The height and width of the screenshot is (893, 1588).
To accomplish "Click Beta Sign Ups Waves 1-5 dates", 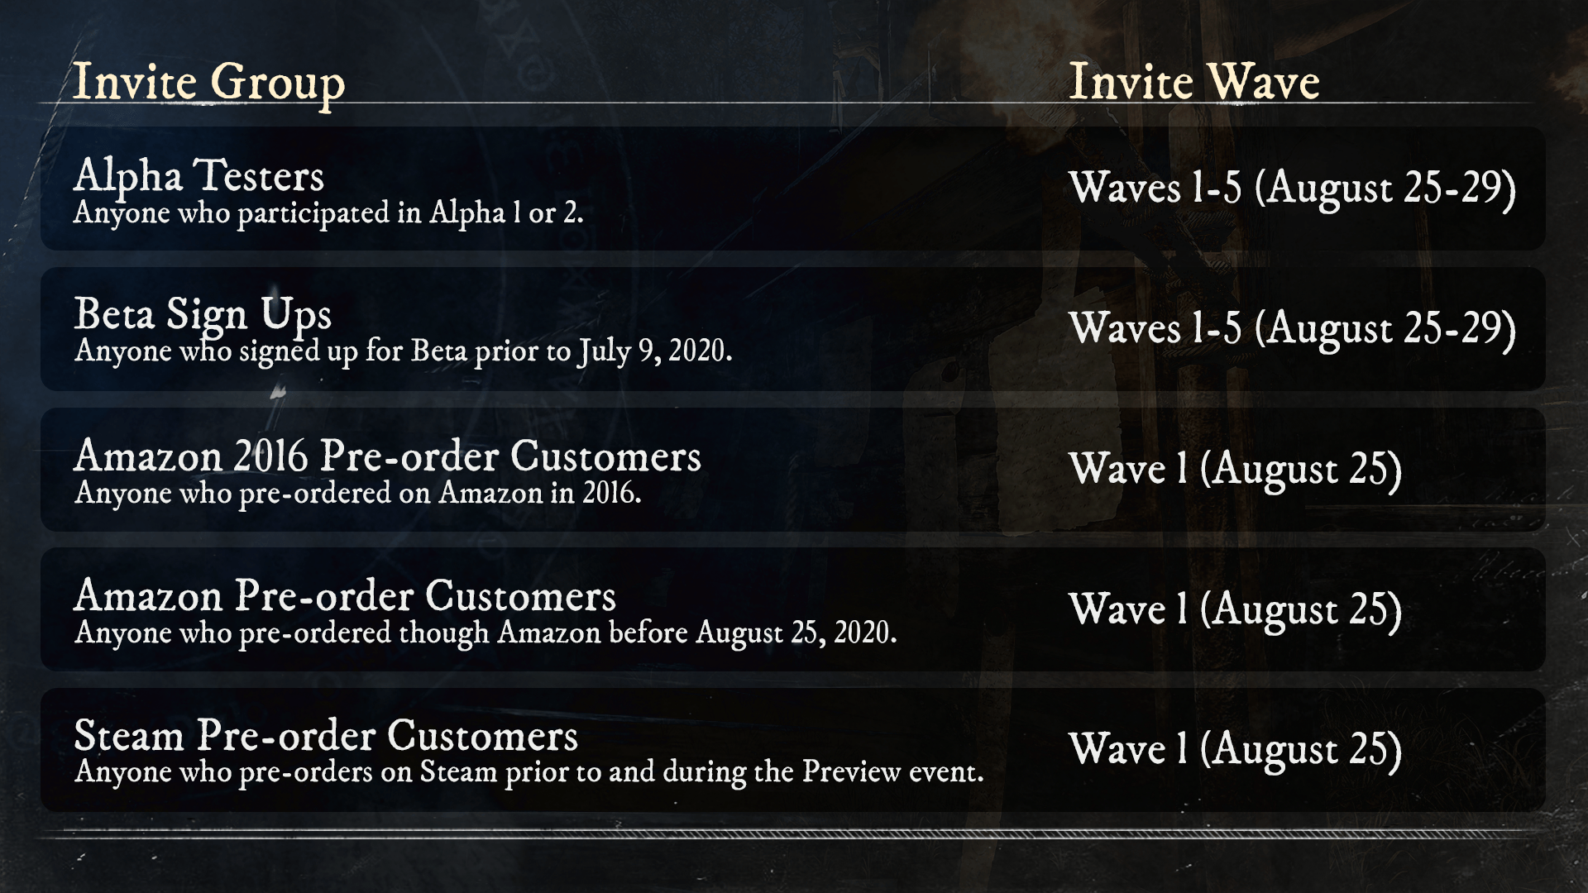I will 1293,328.
